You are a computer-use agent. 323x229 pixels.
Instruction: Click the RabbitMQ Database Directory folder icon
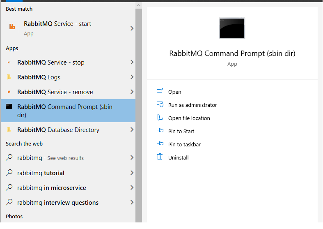pyautogui.click(x=9, y=130)
